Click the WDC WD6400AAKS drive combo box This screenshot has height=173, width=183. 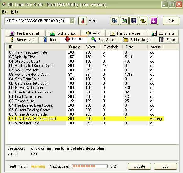pos(40,21)
